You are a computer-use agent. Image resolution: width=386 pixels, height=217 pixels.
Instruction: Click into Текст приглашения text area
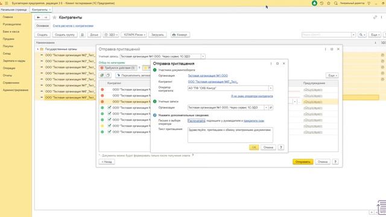click(x=230, y=135)
